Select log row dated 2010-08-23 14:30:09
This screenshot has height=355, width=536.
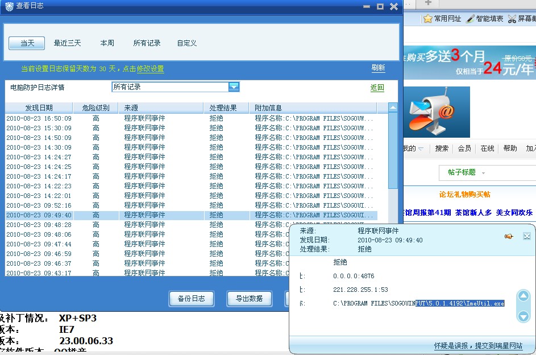191,147
